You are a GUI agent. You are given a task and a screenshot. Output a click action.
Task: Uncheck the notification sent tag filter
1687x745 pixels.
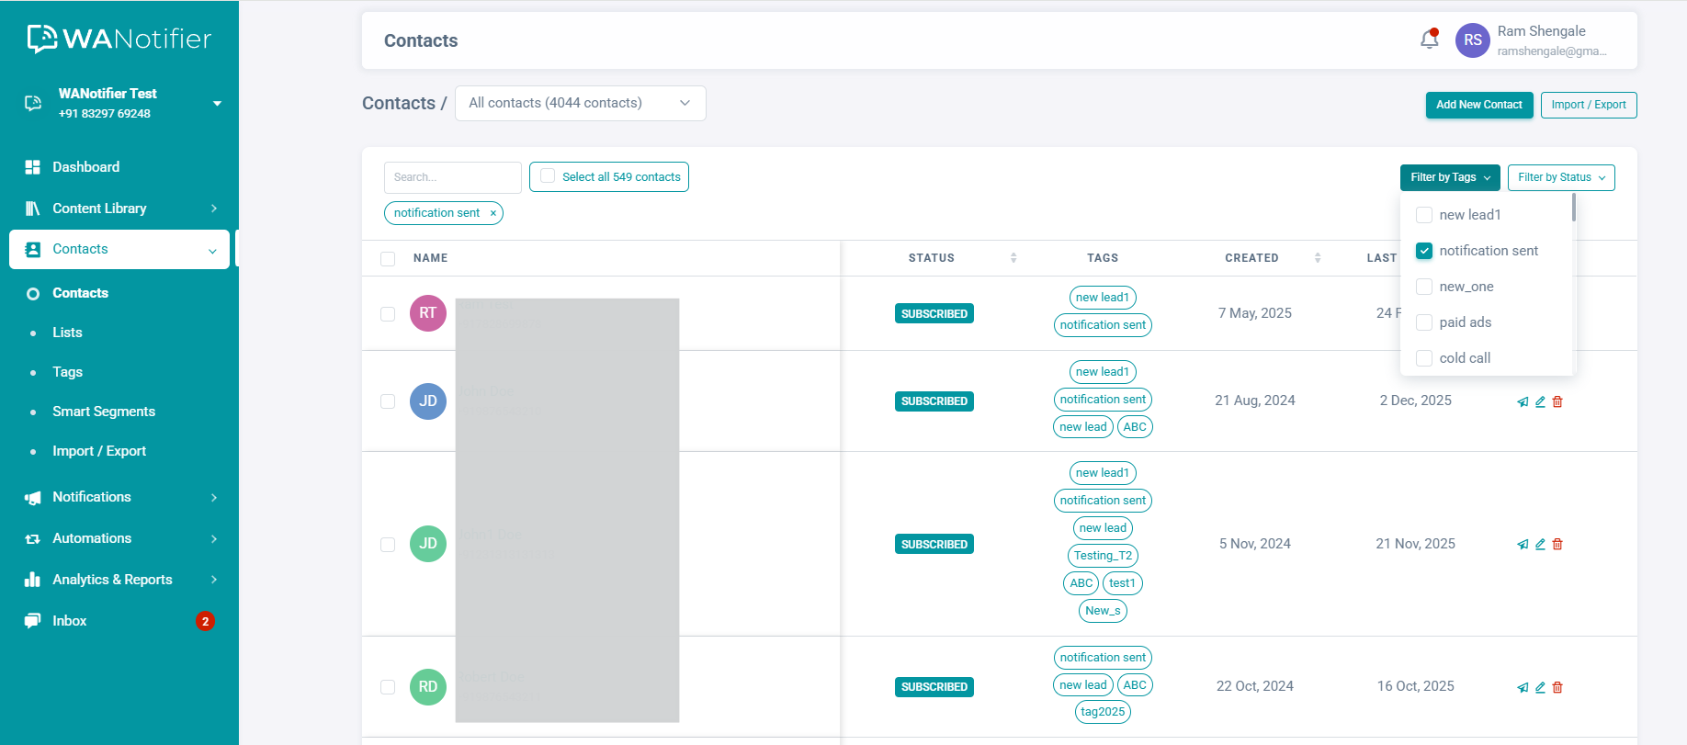(x=1424, y=251)
